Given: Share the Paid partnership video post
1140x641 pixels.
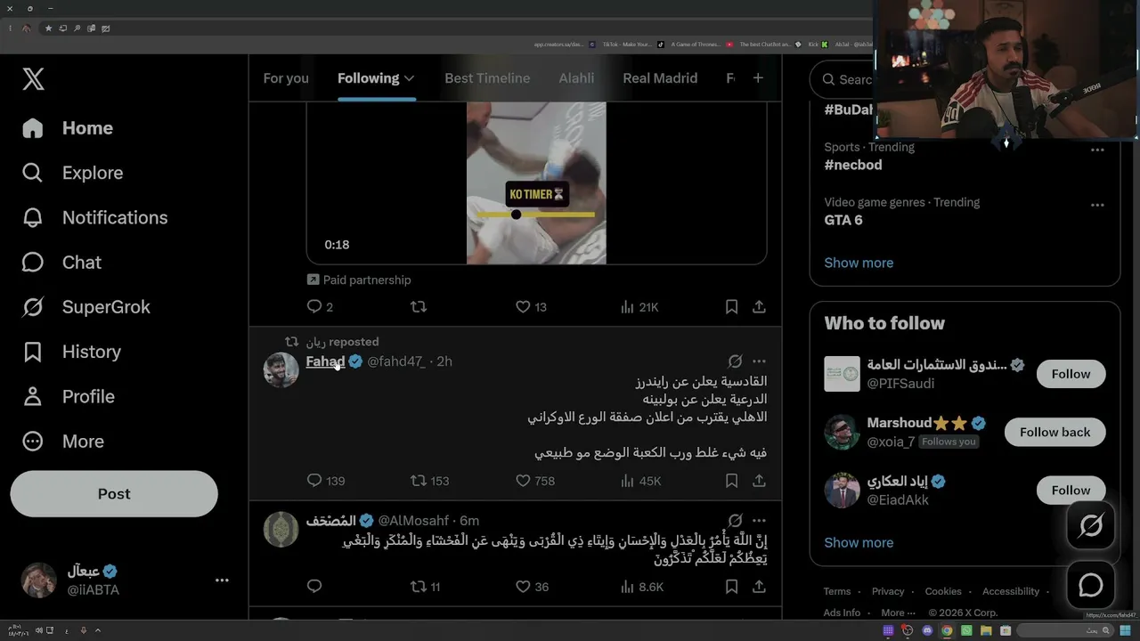Looking at the screenshot, I should coord(759,306).
